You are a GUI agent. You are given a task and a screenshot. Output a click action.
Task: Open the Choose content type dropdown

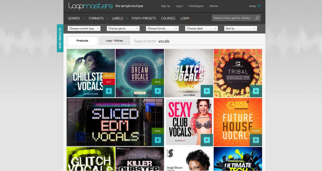click(84, 29)
